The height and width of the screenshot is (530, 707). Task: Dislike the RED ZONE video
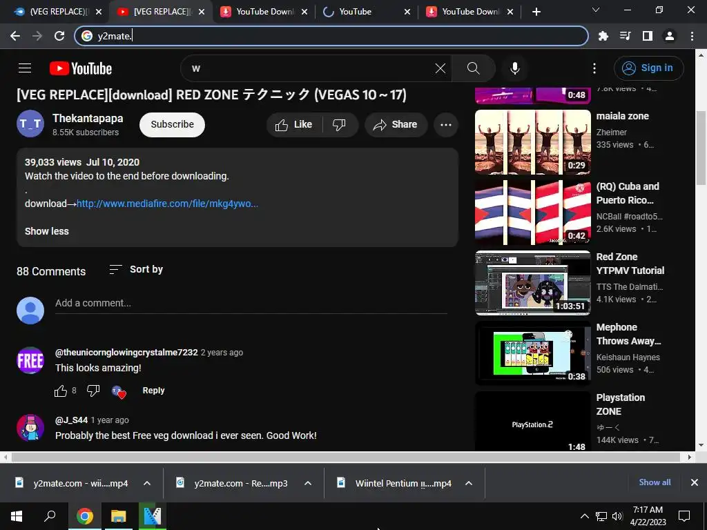click(339, 124)
